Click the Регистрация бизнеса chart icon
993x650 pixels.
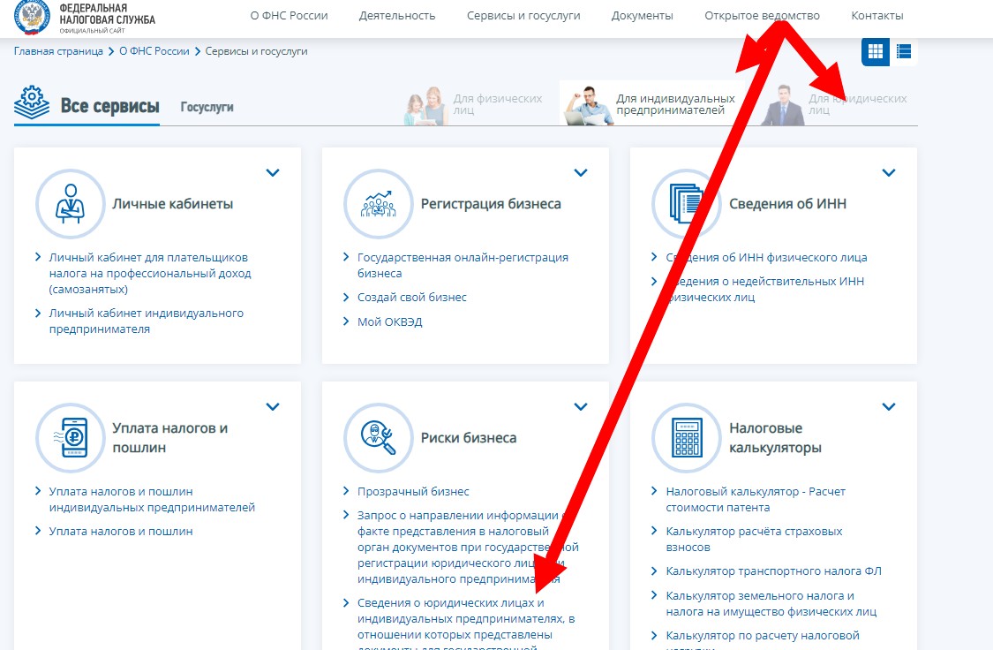point(378,204)
